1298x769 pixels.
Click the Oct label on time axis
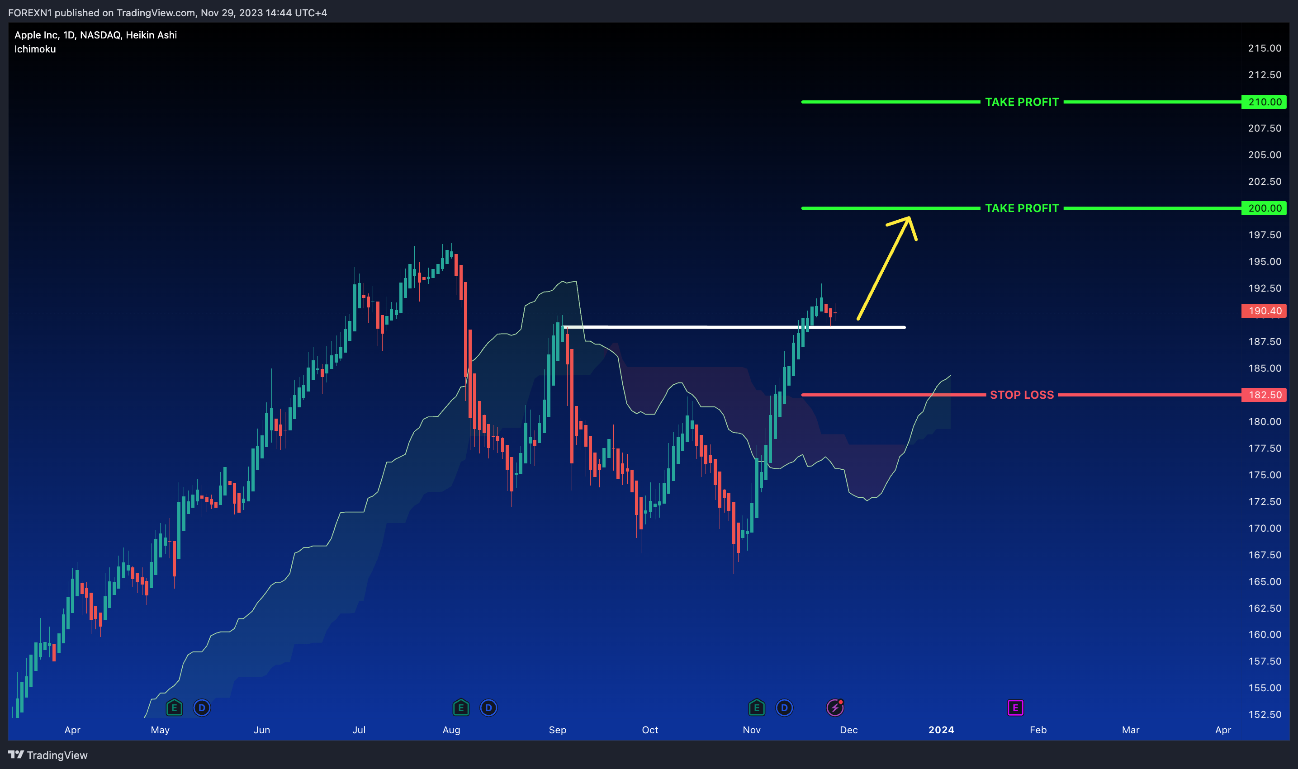point(649,730)
